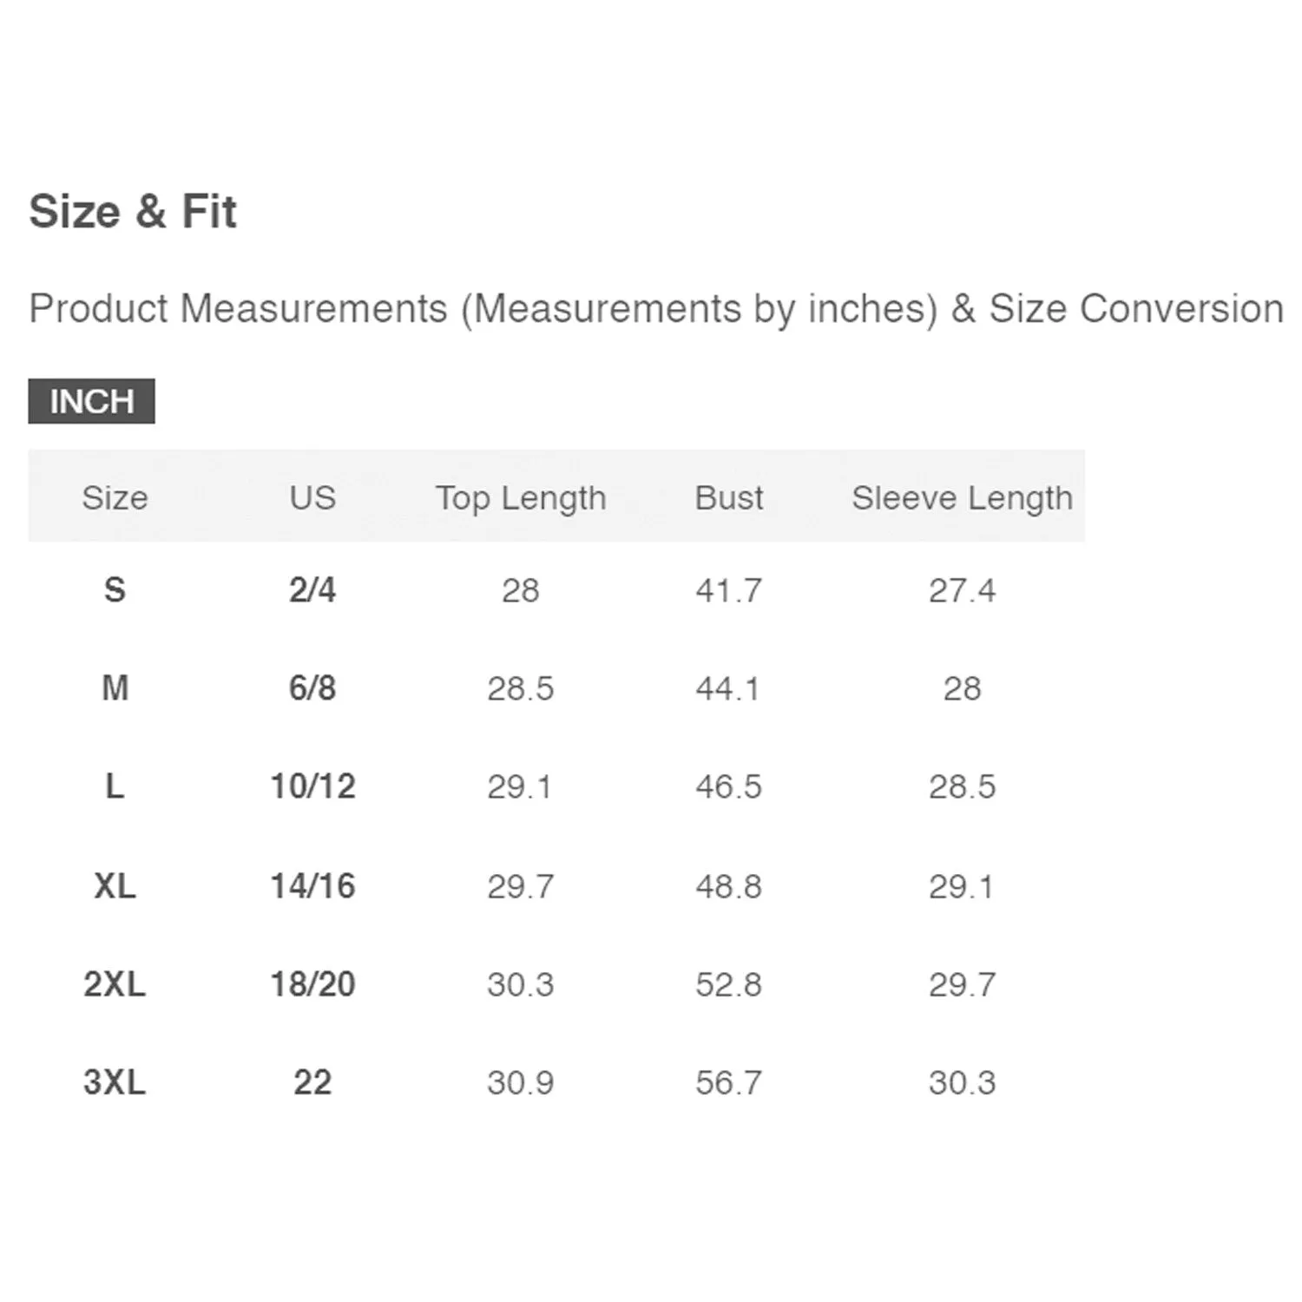Click US size 18/20 cell
The width and height of the screenshot is (1302, 1302).
[312, 984]
